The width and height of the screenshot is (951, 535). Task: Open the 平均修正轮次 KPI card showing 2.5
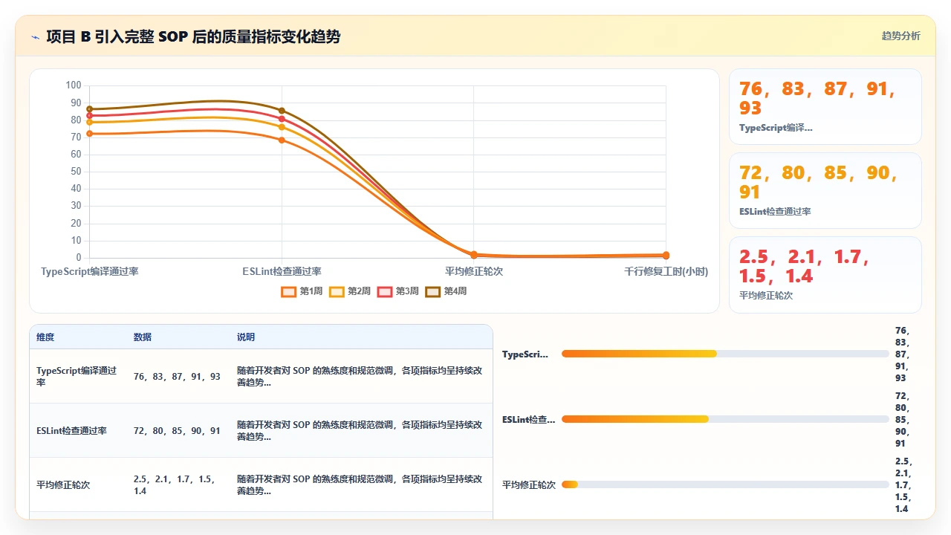coord(825,275)
